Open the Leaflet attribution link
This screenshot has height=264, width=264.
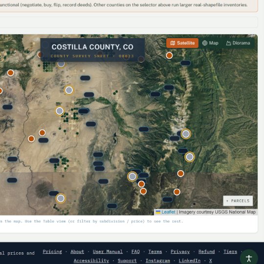(x=168, y=212)
